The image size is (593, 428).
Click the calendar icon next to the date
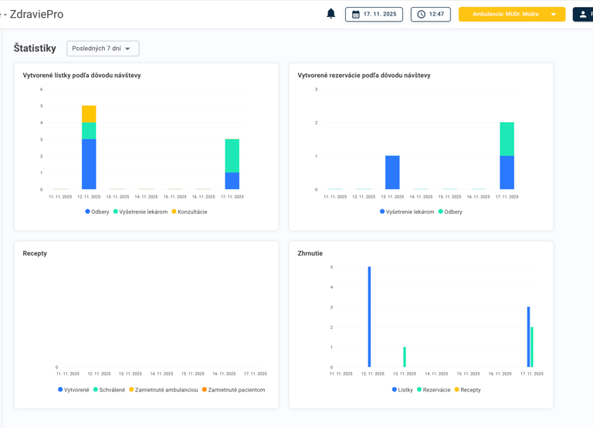pos(355,15)
